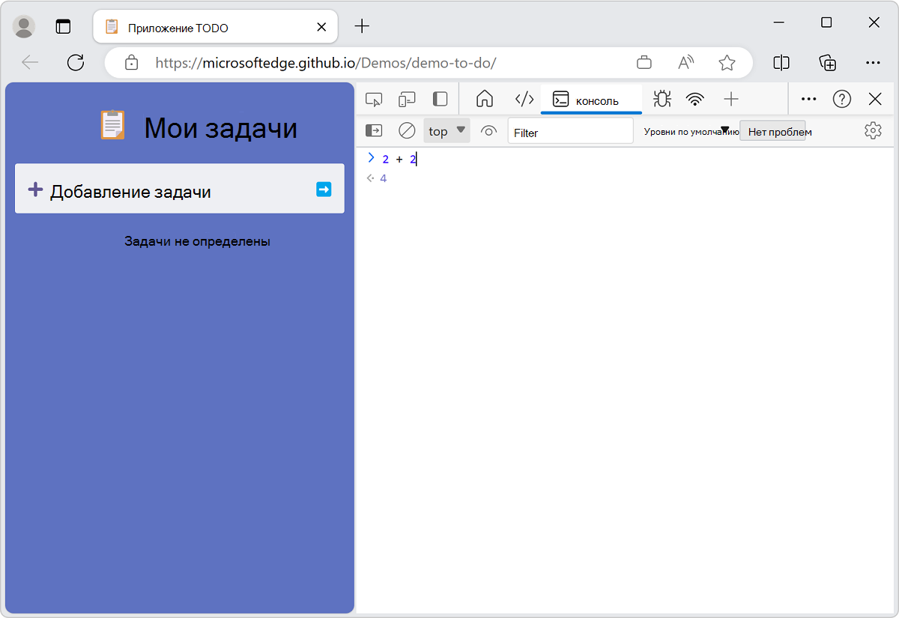Image resolution: width=899 pixels, height=618 pixels.
Task: Show the console sidebar
Action: coord(374,131)
